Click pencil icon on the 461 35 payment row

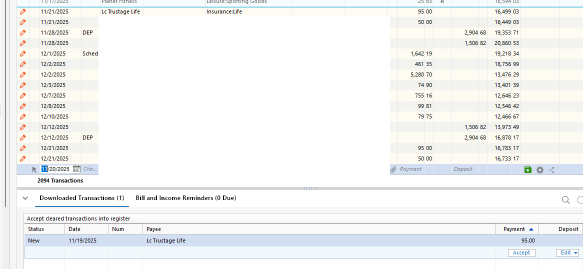pyautogui.click(x=22, y=64)
